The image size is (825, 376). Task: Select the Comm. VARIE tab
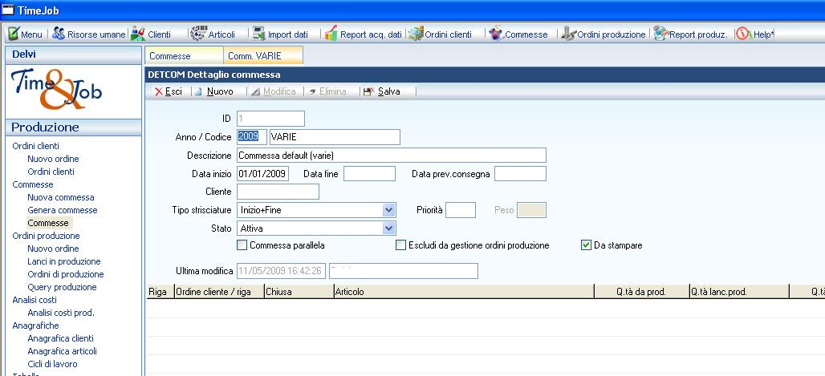(263, 56)
